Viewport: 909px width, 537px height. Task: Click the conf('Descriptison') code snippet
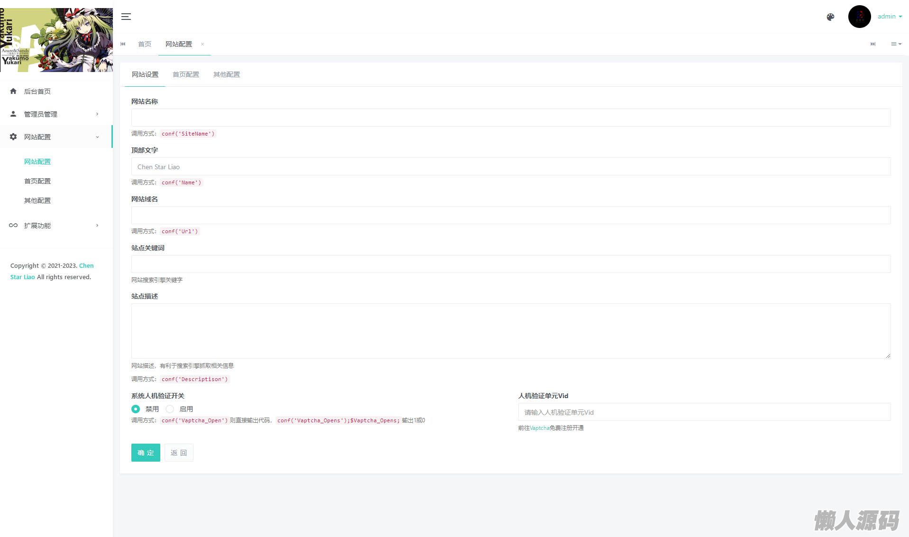194,379
